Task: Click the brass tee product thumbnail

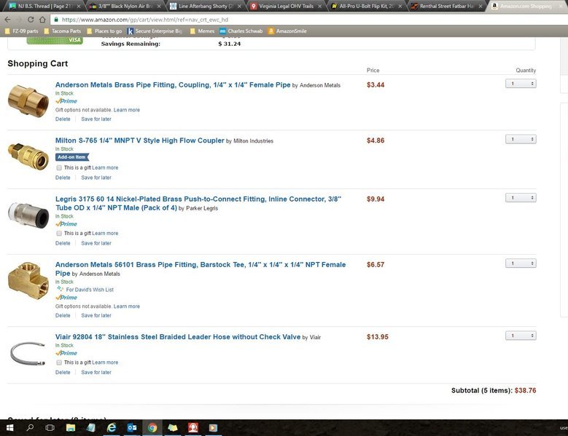Action: coord(28,281)
